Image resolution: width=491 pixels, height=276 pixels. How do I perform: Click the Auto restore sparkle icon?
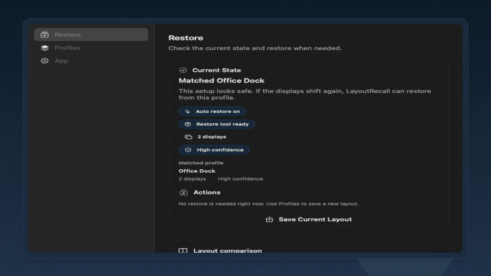187,111
